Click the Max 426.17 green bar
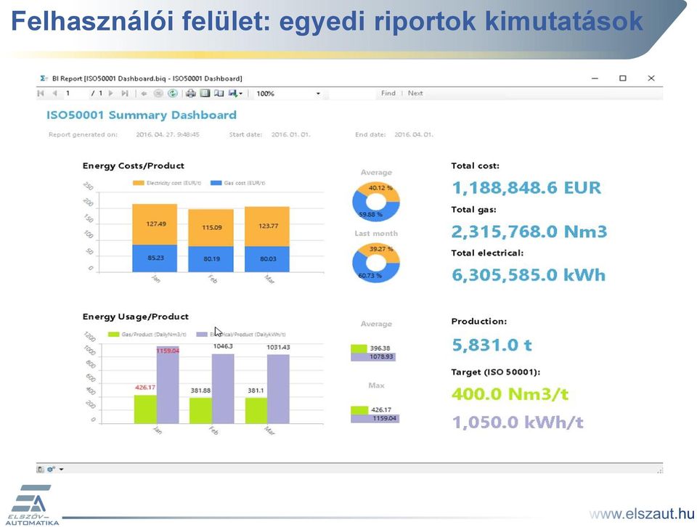The image size is (697, 527). 360,410
